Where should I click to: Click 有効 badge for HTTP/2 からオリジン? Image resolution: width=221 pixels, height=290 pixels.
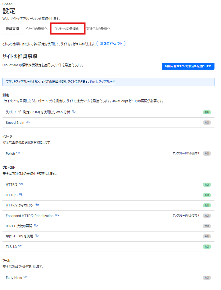point(207,206)
